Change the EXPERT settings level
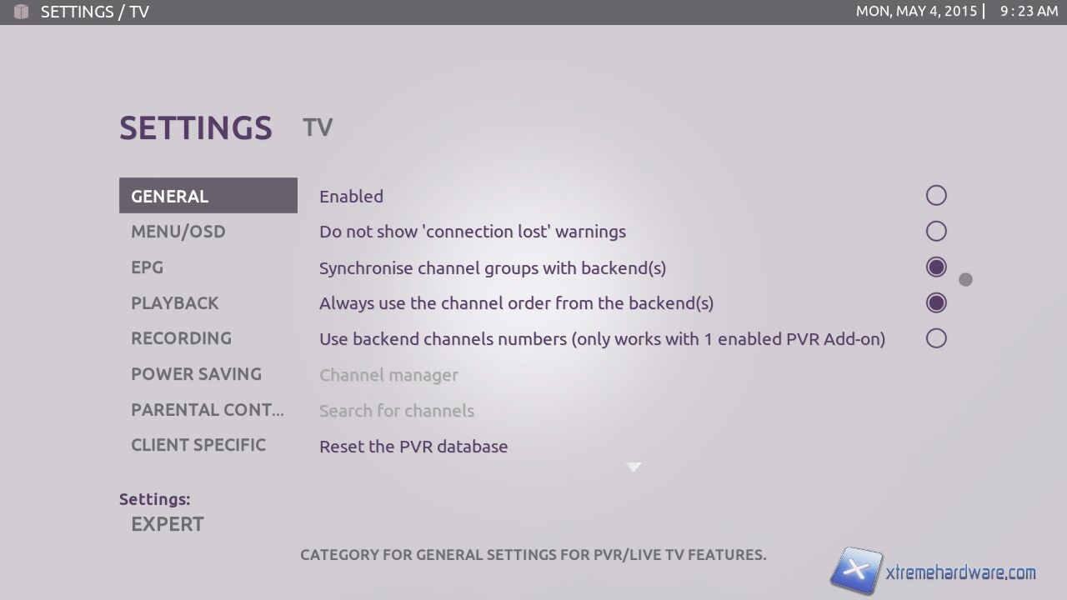Screen dimensions: 1067x600 [x=168, y=524]
